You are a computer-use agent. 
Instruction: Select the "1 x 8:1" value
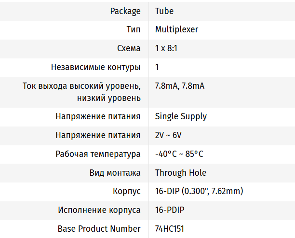coord(167,48)
